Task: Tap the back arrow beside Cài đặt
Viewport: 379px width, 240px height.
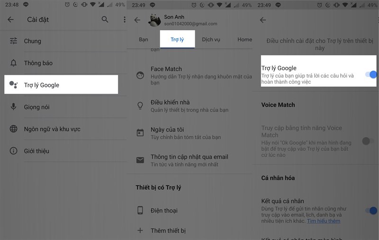Action: point(10,19)
